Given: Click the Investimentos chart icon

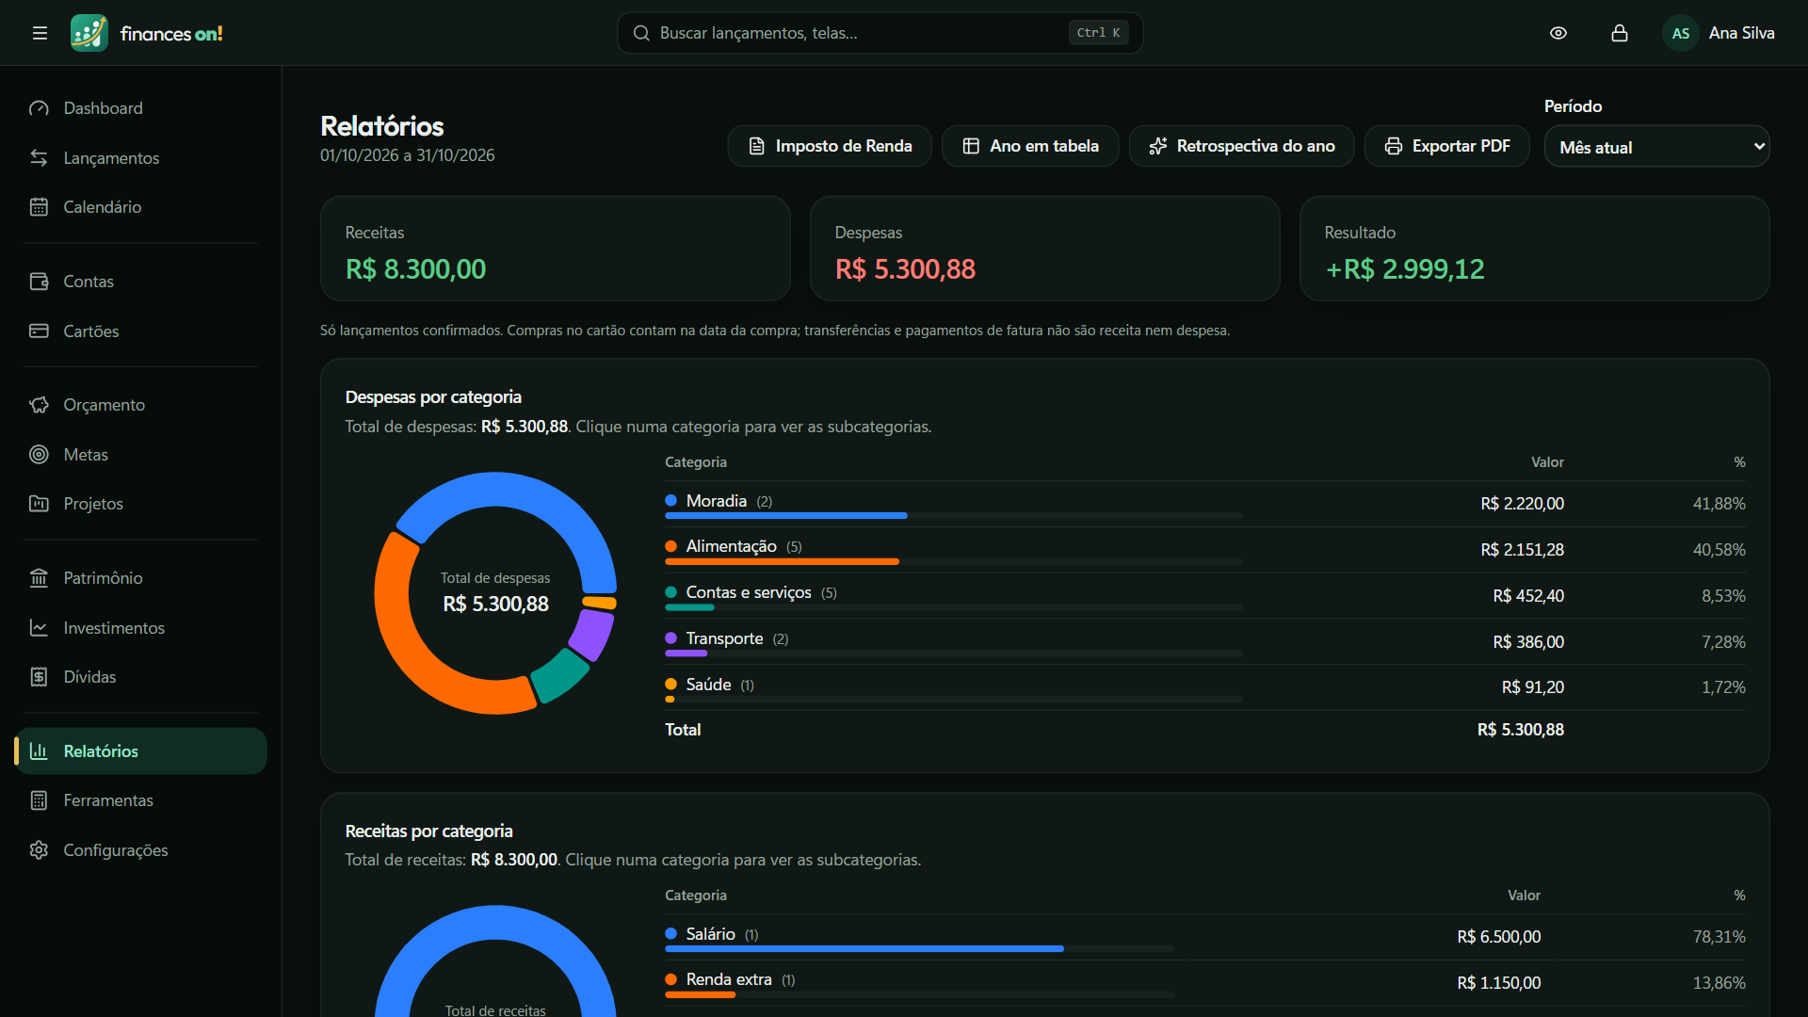Looking at the screenshot, I should 39,627.
